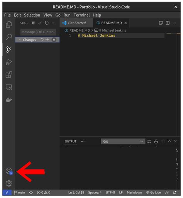The image size is (183, 198).
Task: Click the changes count badge 0
Action: pyautogui.click(x=54, y=40)
